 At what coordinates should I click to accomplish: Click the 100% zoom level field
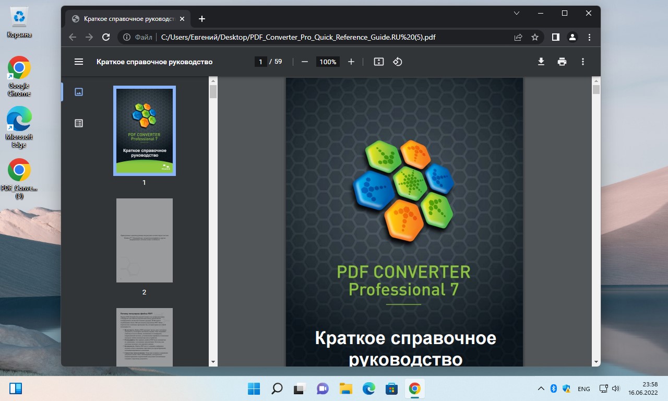coord(328,62)
